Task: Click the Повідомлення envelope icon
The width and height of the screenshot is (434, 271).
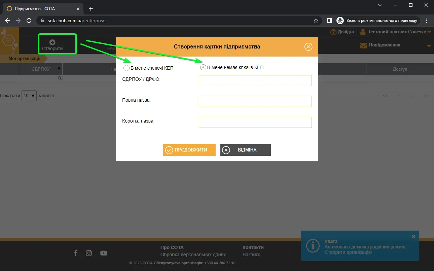Action: 363,45
